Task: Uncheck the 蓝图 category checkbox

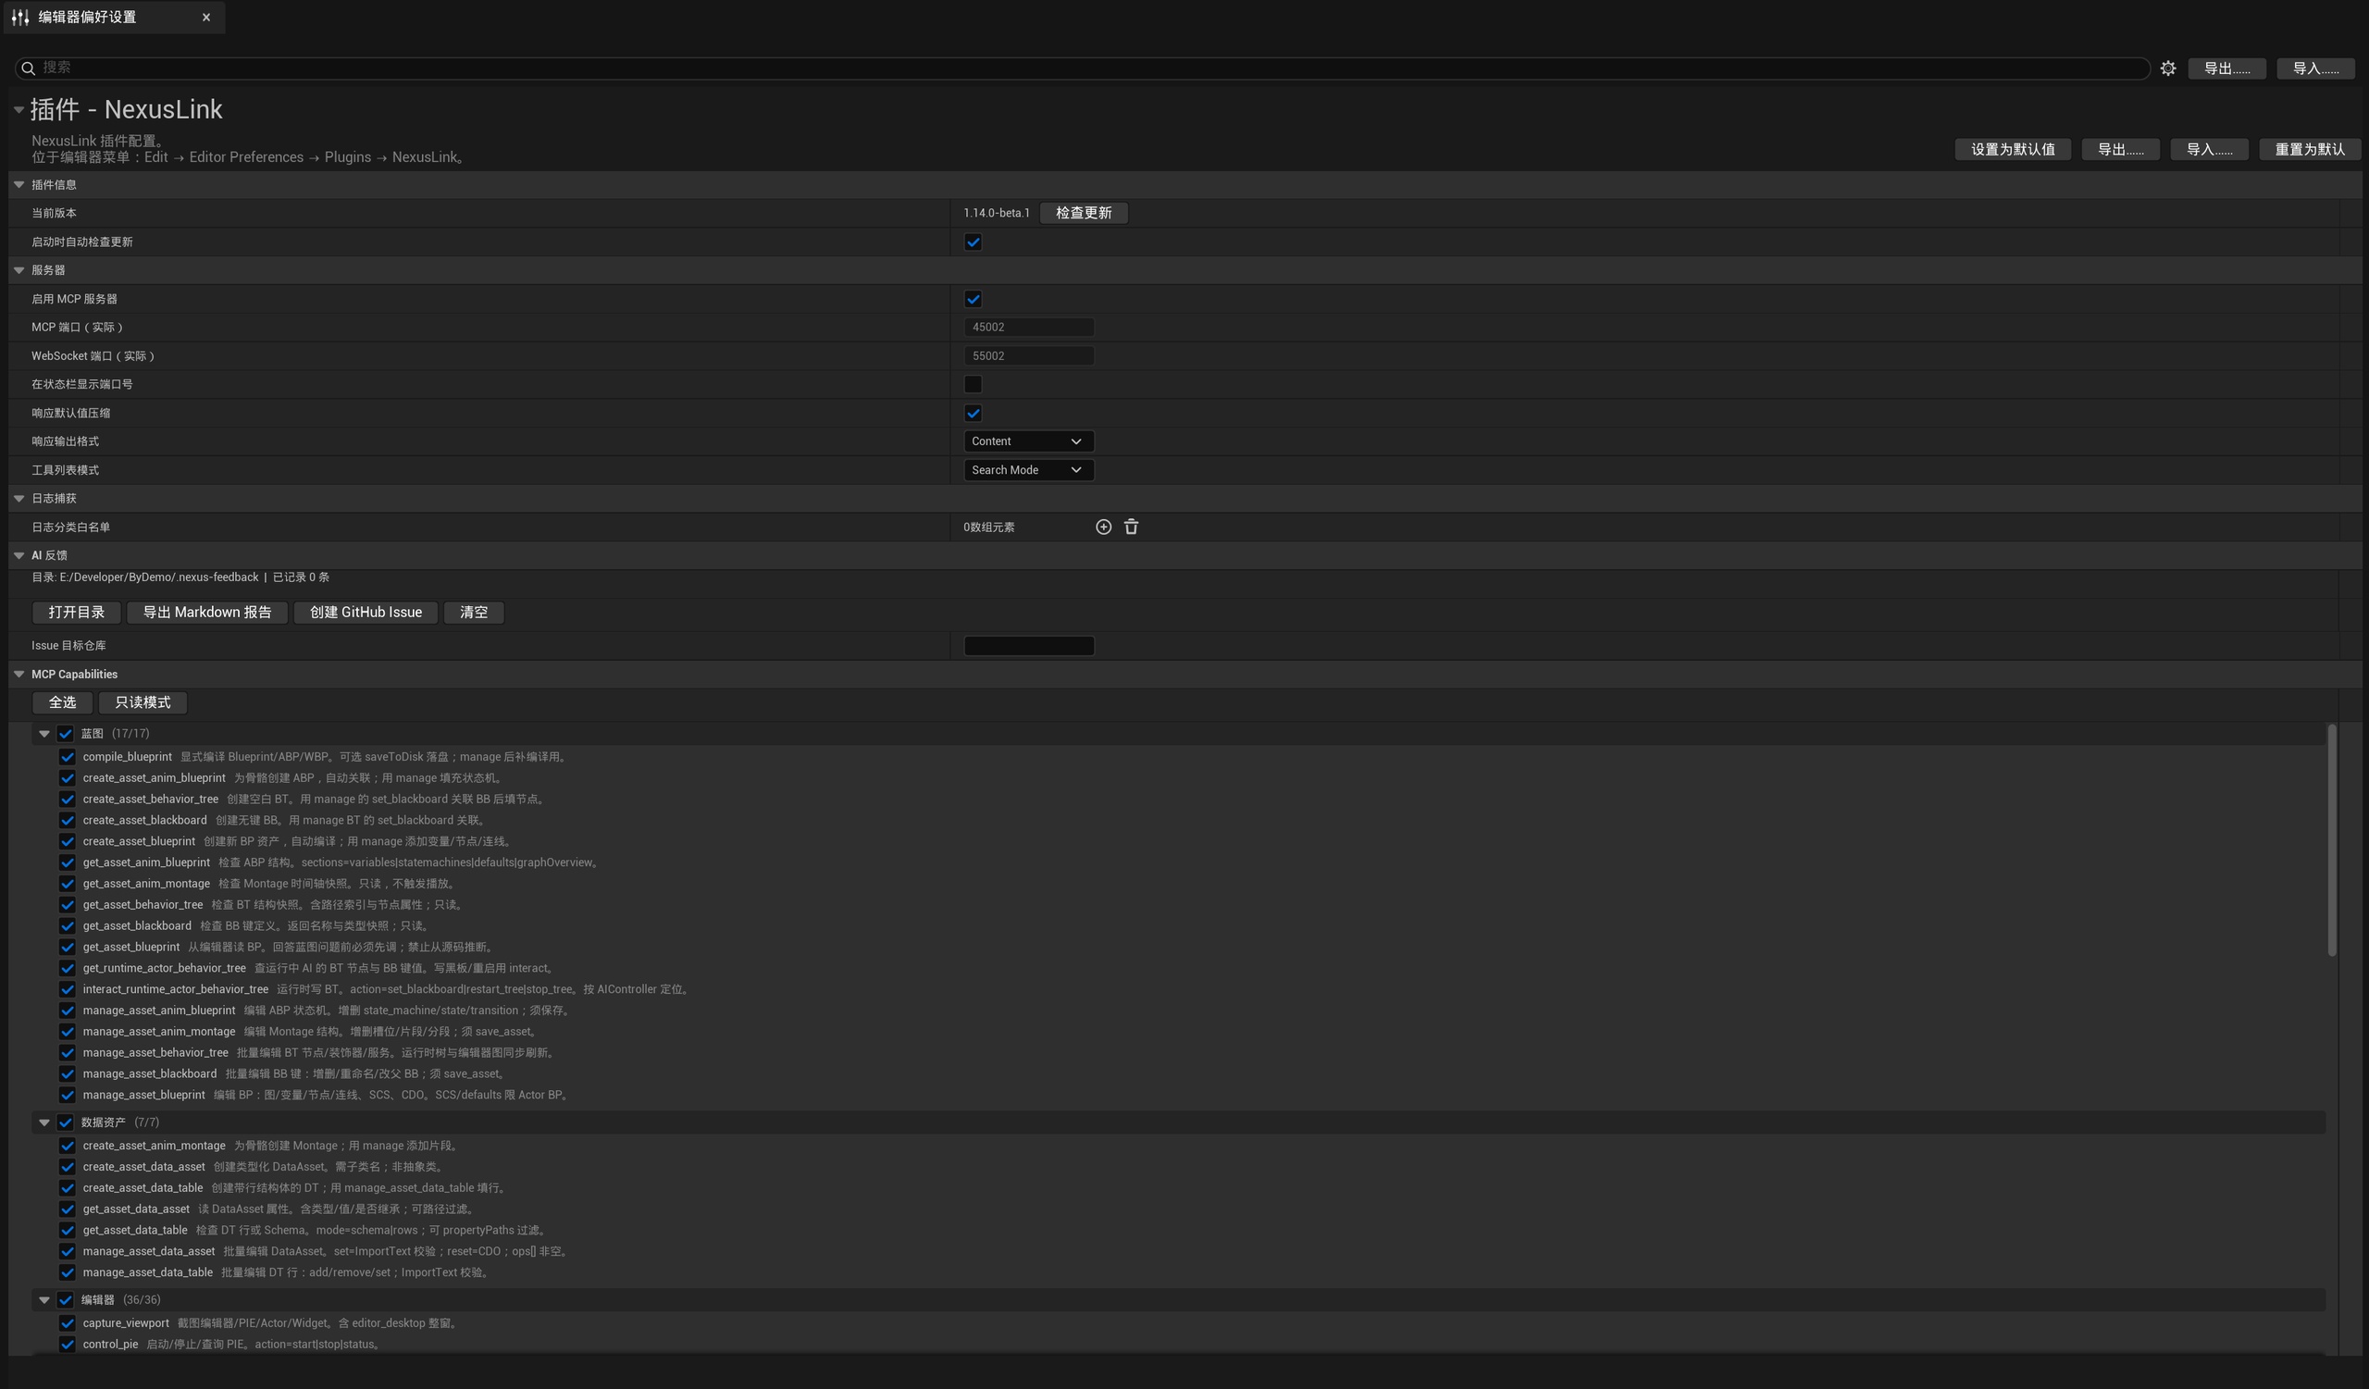Action: (x=65, y=734)
